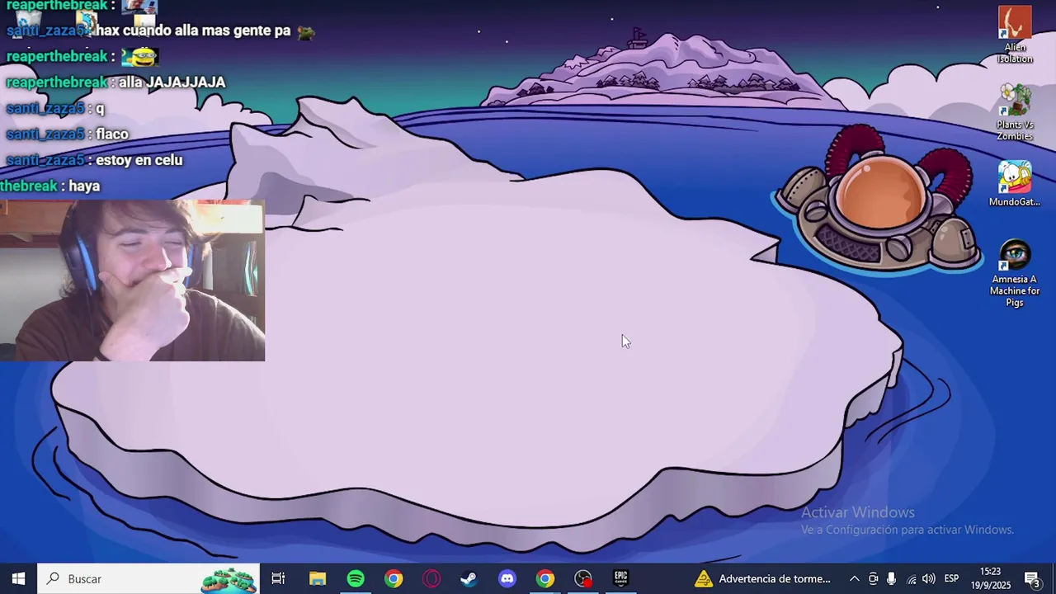Select the Alien Isolation desktop shortcut
Viewport: 1056px width, 594px height.
tap(1015, 35)
